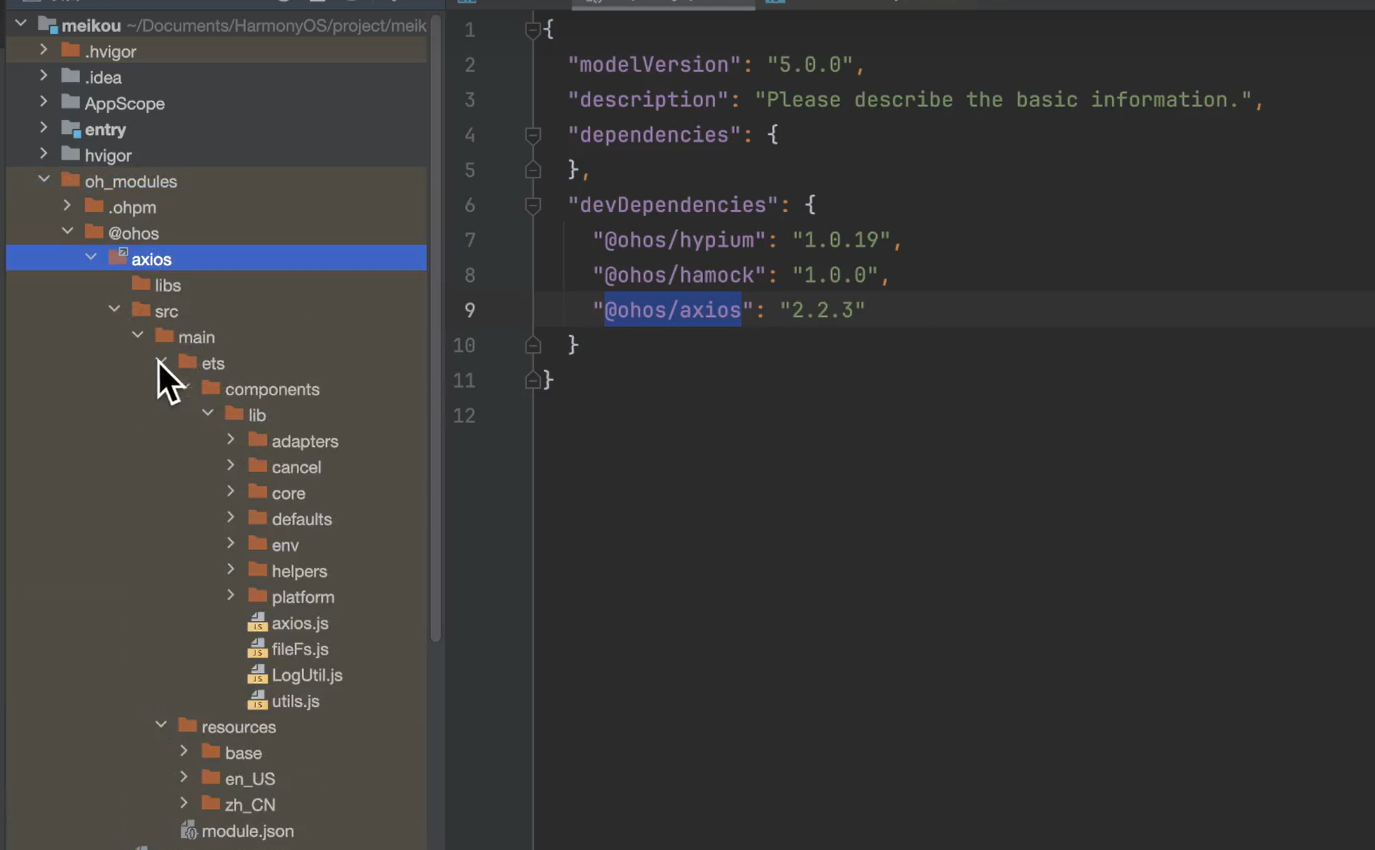Viewport: 1375px width, 850px height.
Task: Click the axios package folder icon
Action: 118,257
